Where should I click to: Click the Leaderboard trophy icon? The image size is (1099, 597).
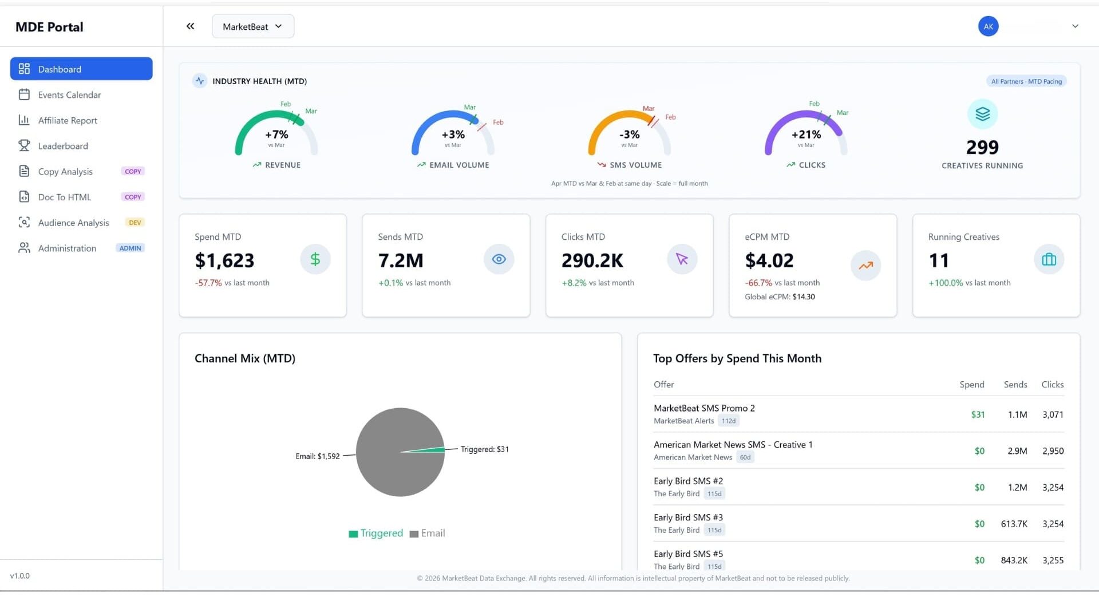click(24, 145)
